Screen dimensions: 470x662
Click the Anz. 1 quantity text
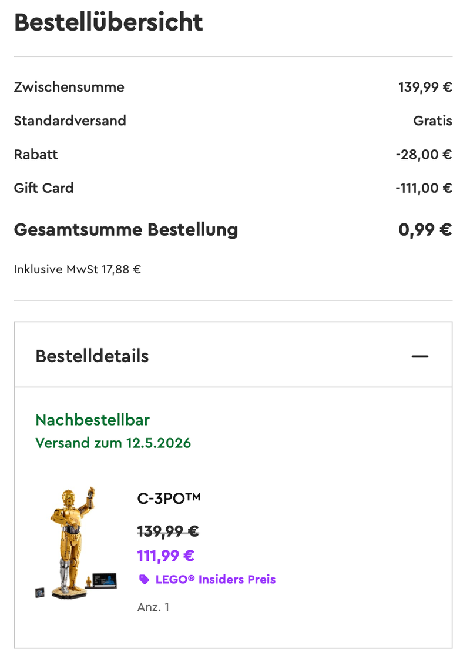[153, 607]
